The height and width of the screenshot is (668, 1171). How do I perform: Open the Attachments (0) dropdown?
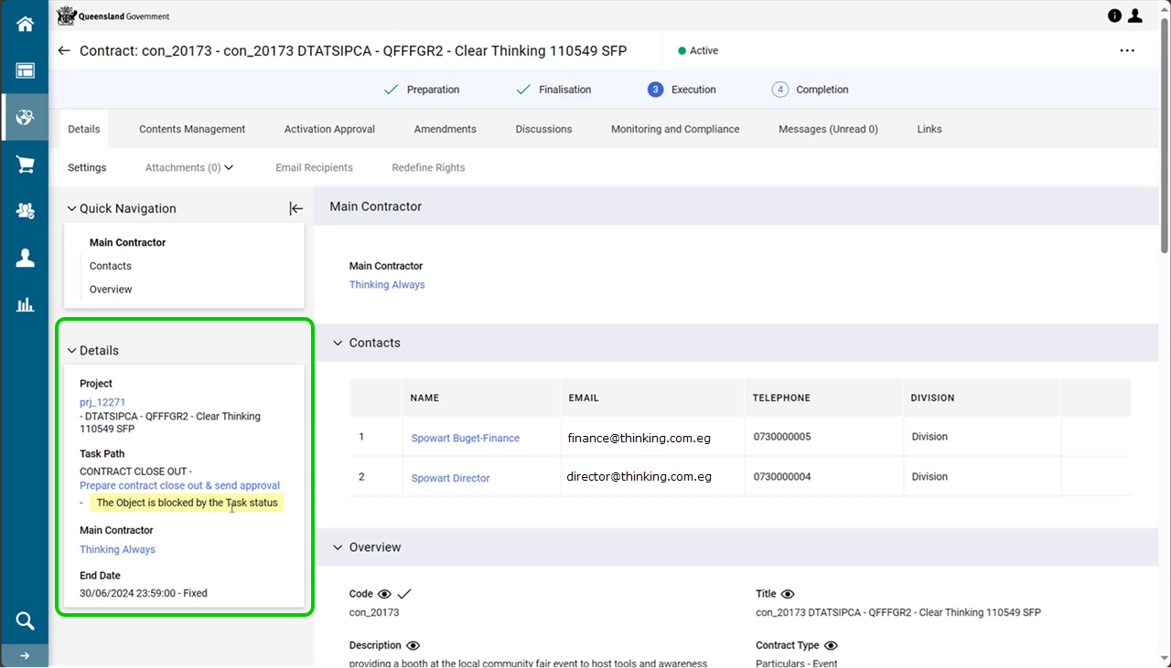tap(189, 167)
